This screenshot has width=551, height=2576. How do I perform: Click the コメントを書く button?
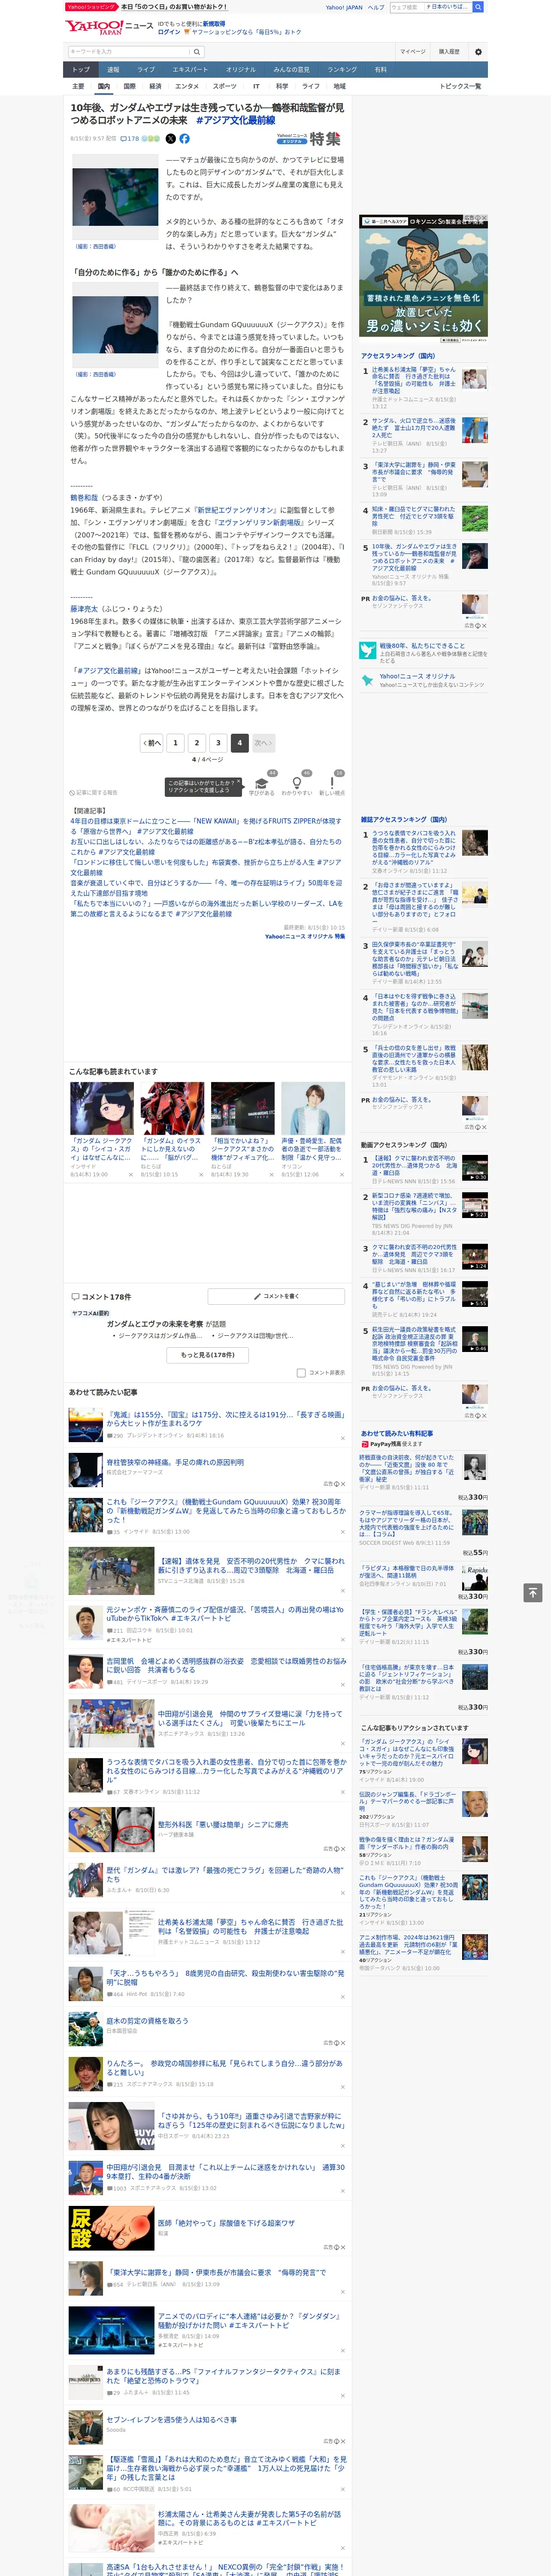point(276,1296)
